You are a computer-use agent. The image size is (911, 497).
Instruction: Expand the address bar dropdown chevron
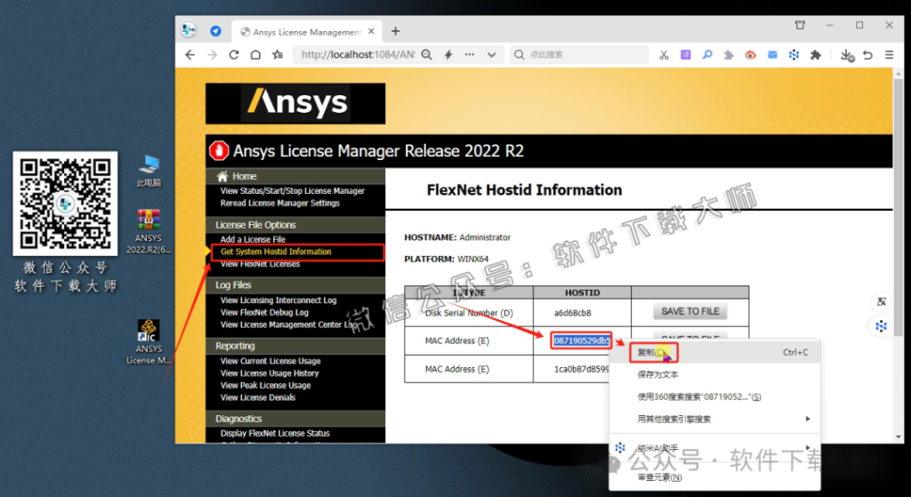[491, 55]
